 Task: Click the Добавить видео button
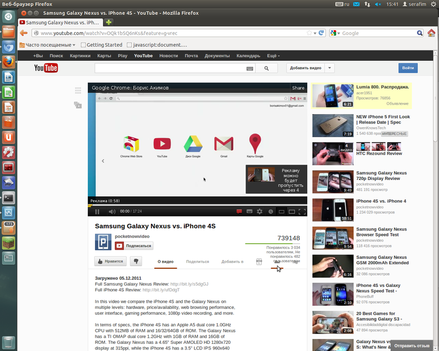(306, 68)
